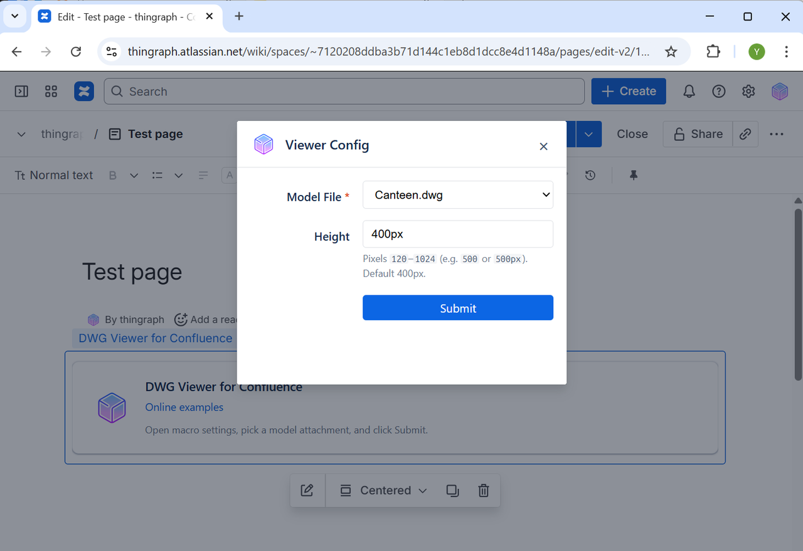The width and height of the screenshot is (803, 551).
Task: Open the publish options dropdown arrow
Action: pyautogui.click(x=588, y=134)
